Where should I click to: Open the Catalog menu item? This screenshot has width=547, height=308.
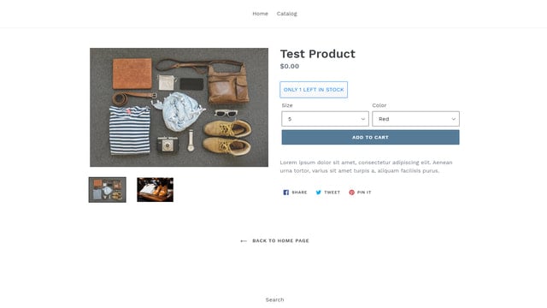pos(287,14)
